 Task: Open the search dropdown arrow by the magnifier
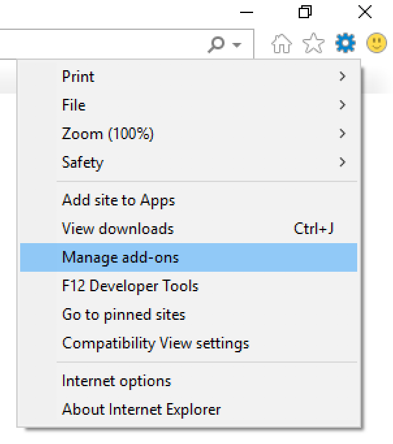tap(237, 44)
